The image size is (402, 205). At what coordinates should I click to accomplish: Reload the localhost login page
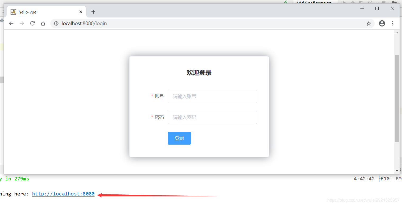point(33,24)
